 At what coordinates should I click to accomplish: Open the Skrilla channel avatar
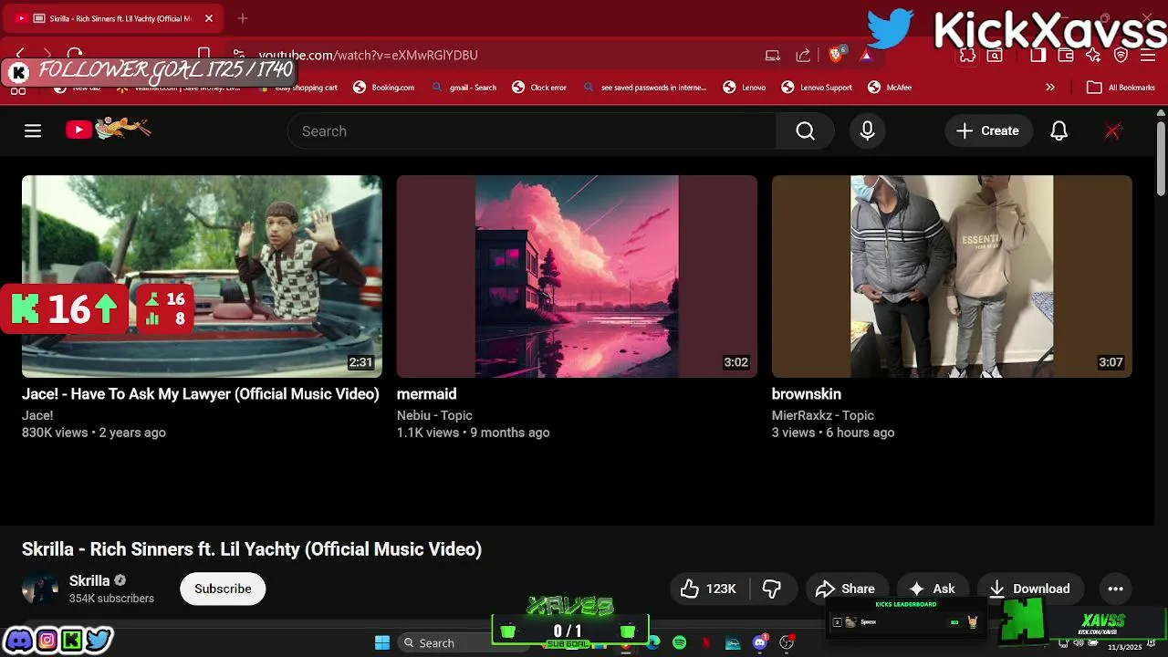pos(40,589)
